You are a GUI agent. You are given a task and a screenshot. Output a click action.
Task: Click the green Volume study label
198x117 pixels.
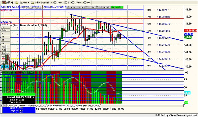(5, 76)
